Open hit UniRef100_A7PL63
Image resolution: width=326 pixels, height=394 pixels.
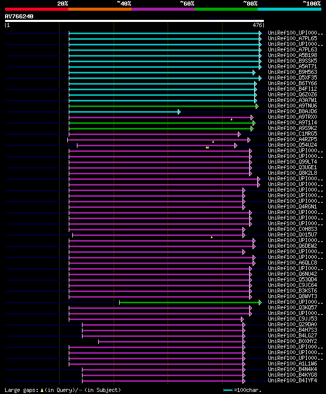pos(292,50)
